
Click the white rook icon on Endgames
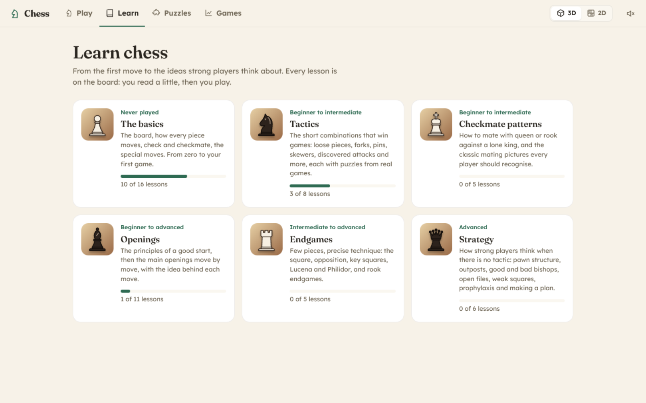266,239
